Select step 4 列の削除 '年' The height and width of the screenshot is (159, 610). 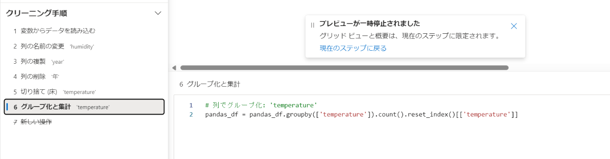pos(84,76)
